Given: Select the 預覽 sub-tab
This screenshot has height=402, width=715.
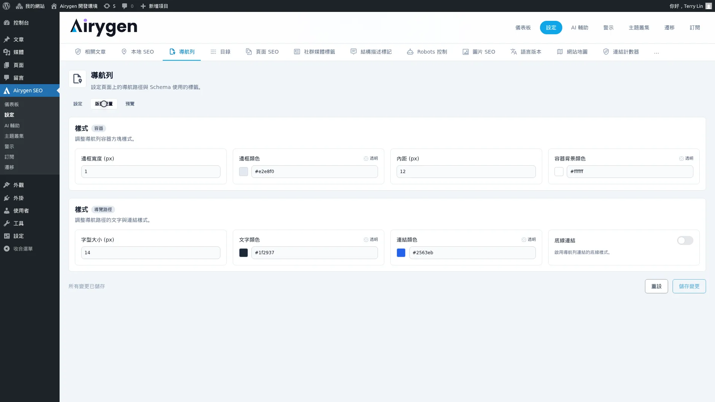Looking at the screenshot, I should pos(130,104).
